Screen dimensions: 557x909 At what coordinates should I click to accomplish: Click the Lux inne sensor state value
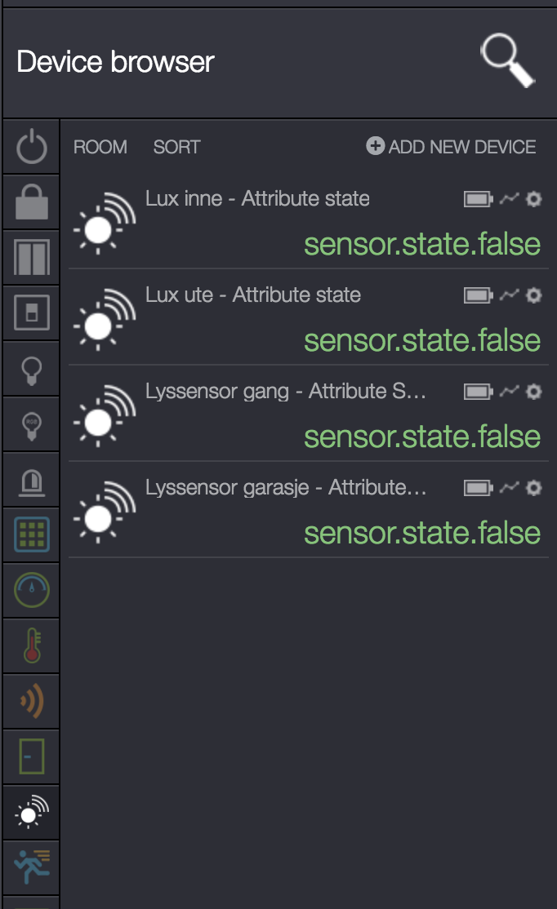click(x=422, y=244)
